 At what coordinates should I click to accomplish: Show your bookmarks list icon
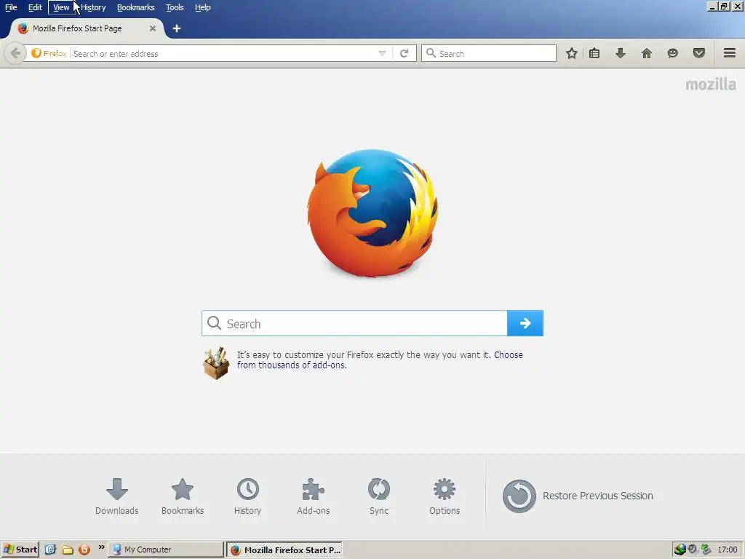[594, 53]
